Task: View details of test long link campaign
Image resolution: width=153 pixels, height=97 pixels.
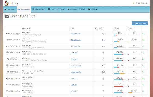Action: pyautogui.click(x=143, y=53)
